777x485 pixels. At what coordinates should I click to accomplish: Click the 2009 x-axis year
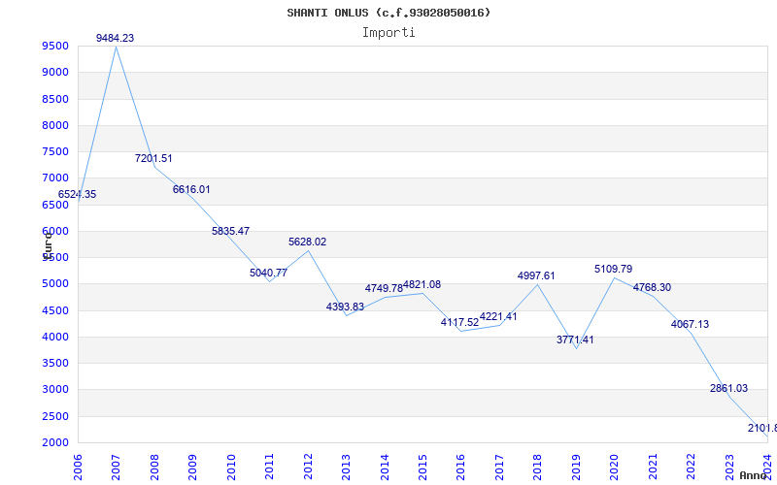(x=192, y=468)
